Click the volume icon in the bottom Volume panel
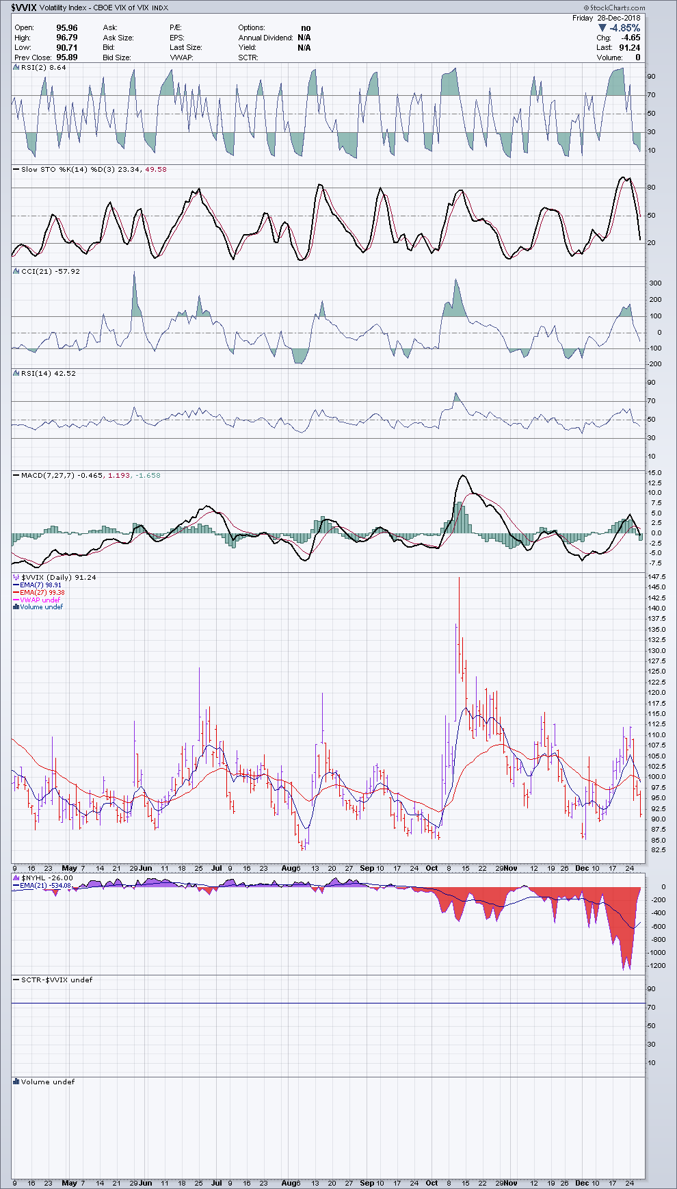This screenshot has height=1189, width=677. pos(16,1082)
